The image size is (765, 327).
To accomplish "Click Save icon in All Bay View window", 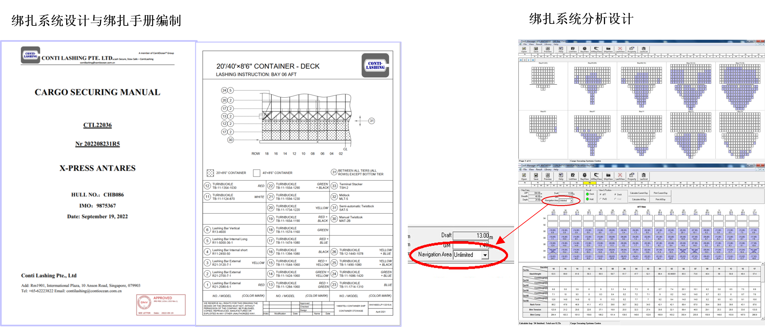I will click(x=536, y=50).
